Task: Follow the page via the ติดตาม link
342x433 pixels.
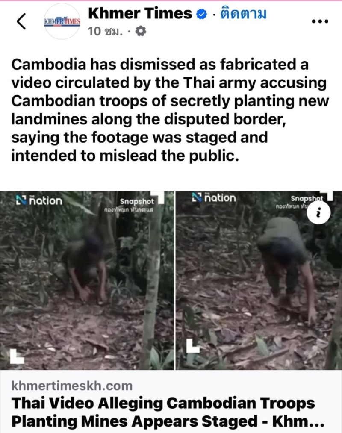Action: coord(243,14)
